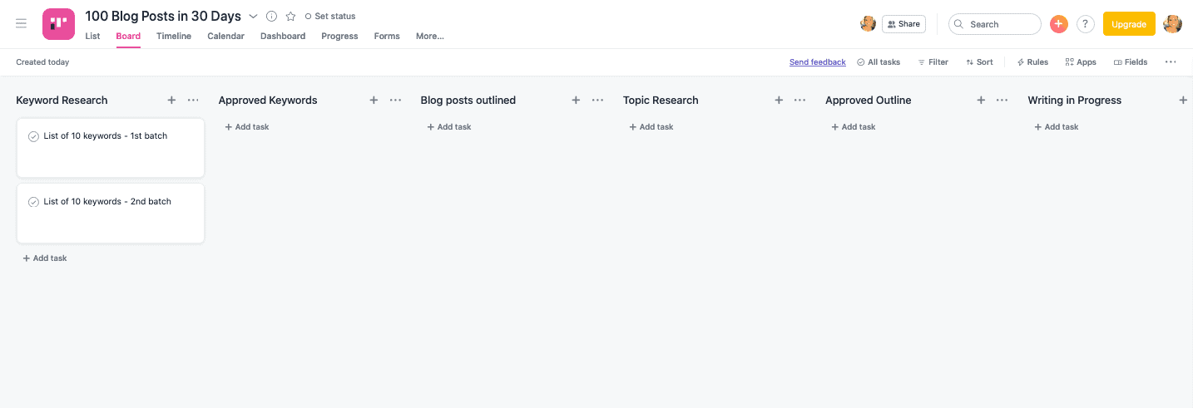Click plus icon in Topic Research column
Image resolution: width=1193 pixels, height=408 pixels.
click(x=779, y=100)
